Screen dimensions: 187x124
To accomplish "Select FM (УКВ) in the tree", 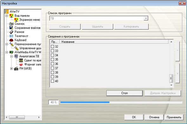I will (25, 69).
